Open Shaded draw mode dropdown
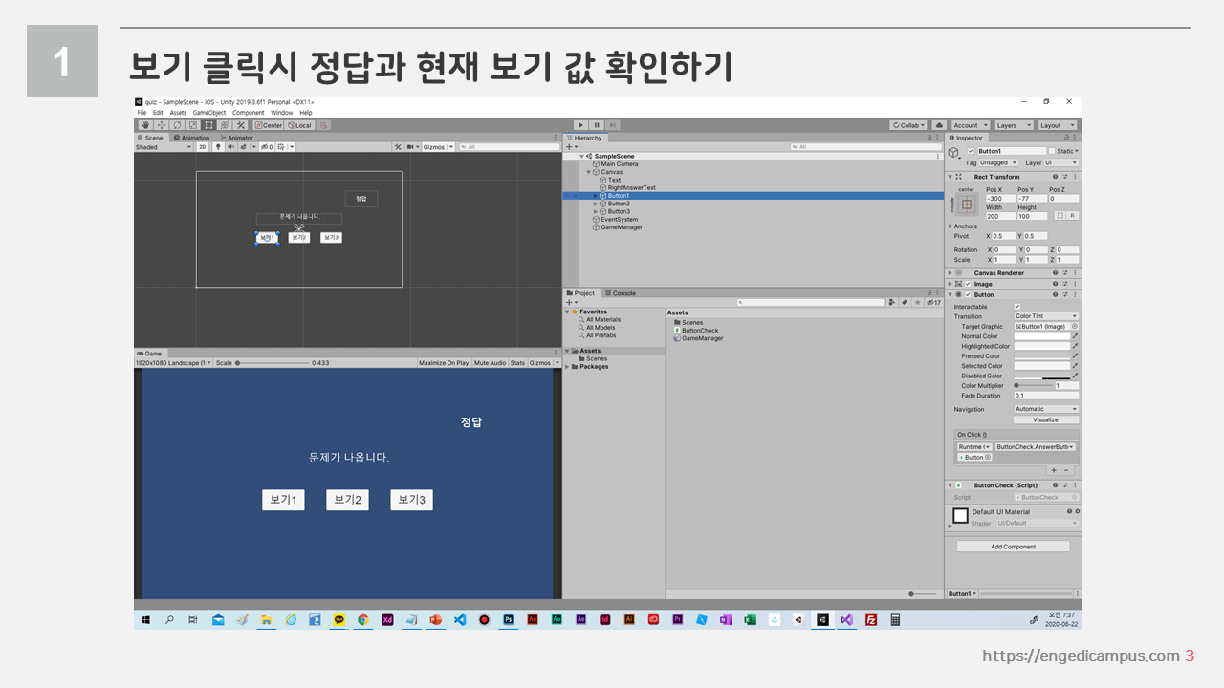This screenshot has width=1224, height=688. 164,147
